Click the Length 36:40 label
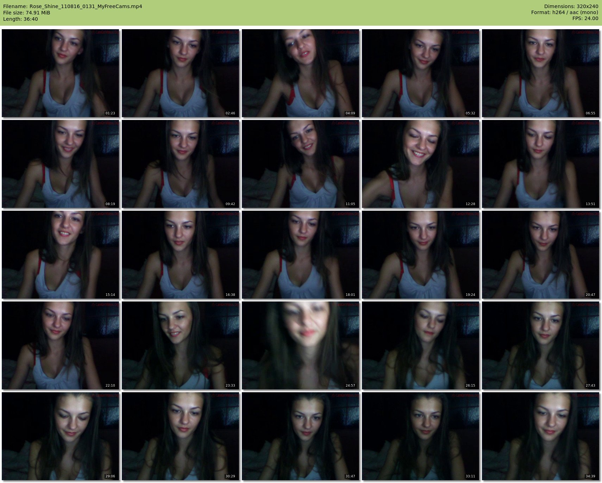The height and width of the screenshot is (483, 602). 20,19
